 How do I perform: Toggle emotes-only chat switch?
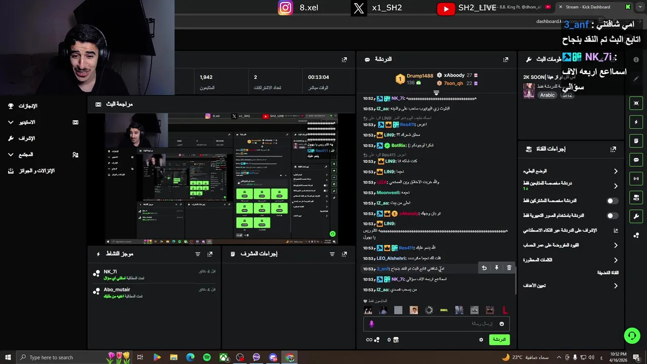[612, 215]
